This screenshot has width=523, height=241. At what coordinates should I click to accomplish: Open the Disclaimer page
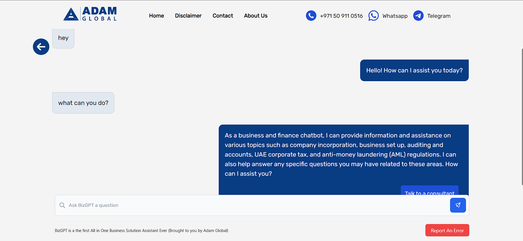coord(188,16)
